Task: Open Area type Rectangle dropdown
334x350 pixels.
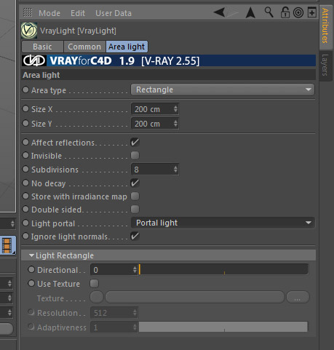Action: [223, 90]
